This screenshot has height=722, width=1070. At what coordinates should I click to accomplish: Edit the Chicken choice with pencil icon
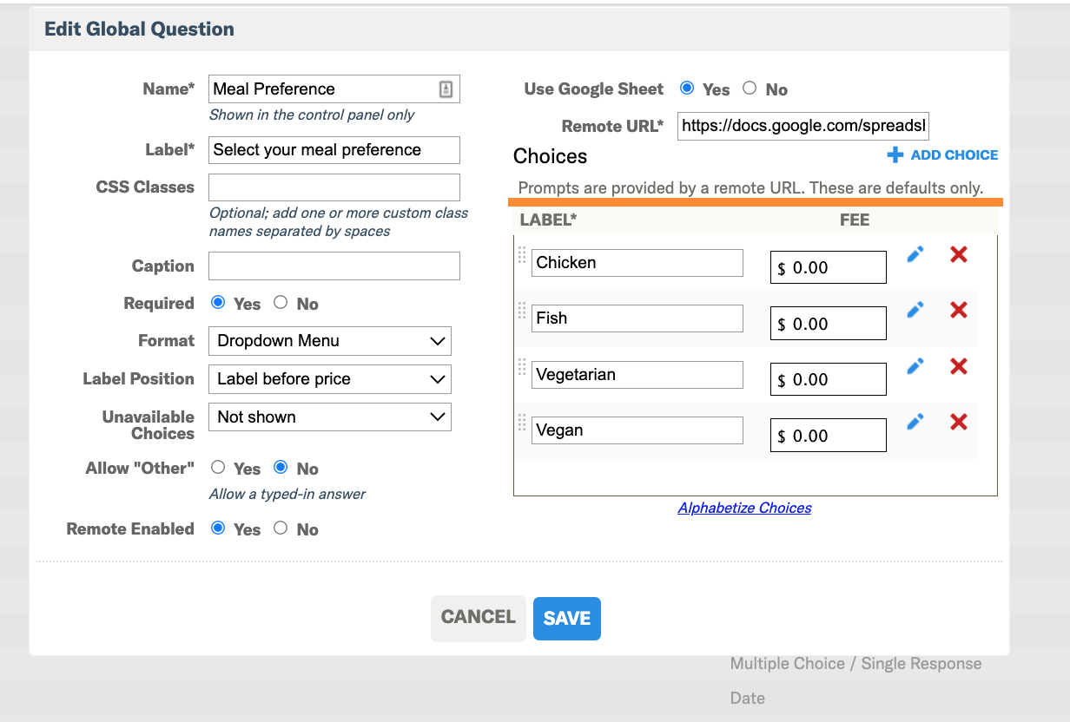click(915, 254)
